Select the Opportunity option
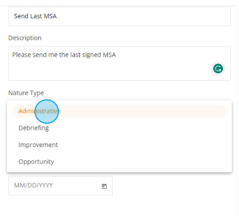Screen dimensions: 239x222 (x=36, y=162)
